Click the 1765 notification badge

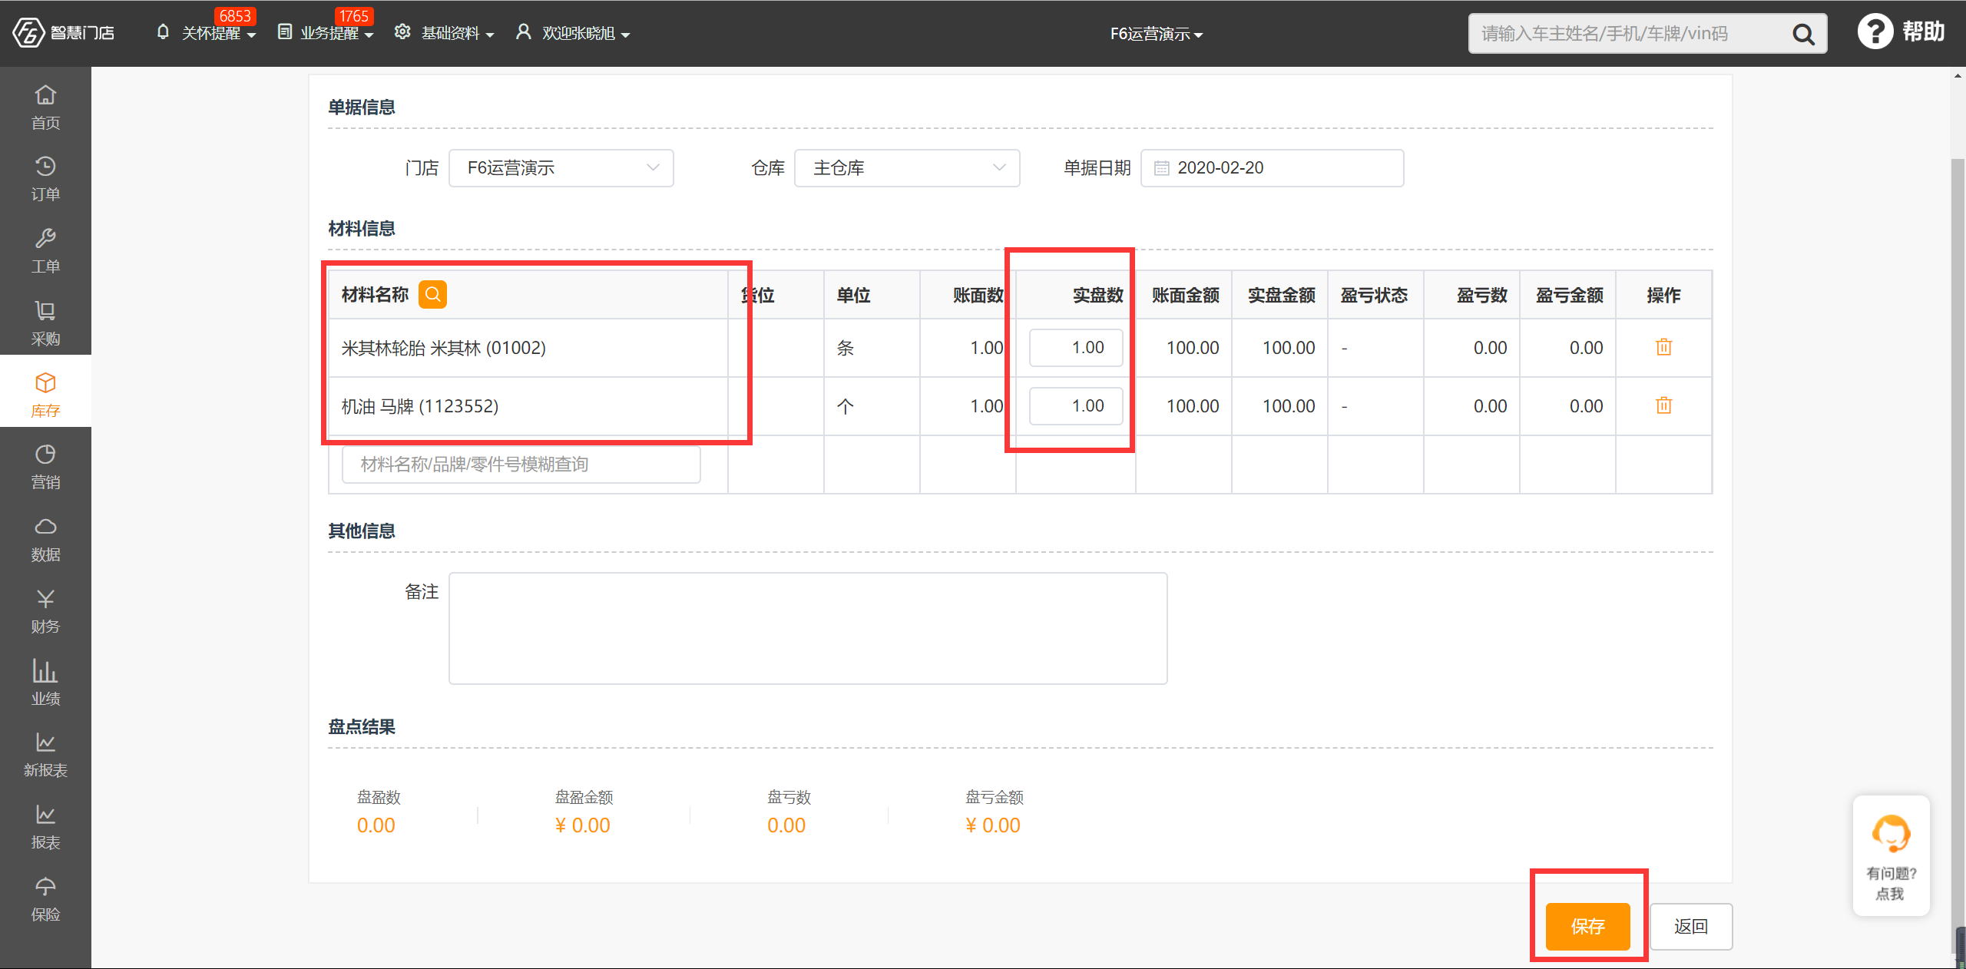click(x=353, y=15)
